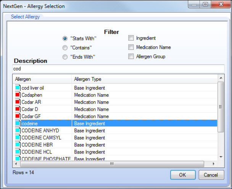Click the Description search field containing cod

coord(118,69)
